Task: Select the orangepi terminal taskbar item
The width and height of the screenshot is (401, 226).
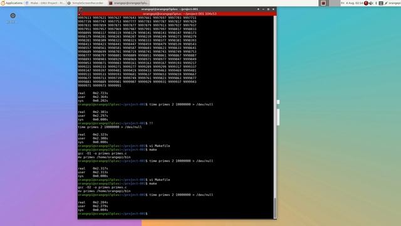Action: 128,3
